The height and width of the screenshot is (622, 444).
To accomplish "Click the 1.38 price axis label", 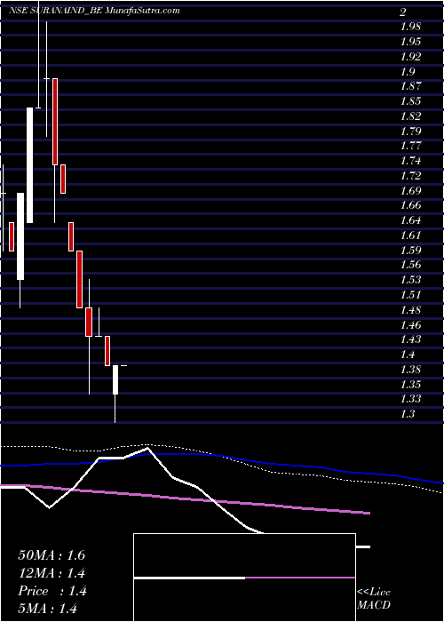I will click(410, 370).
